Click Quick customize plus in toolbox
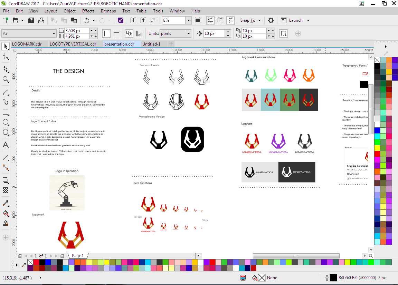Image resolution: width=398 pixels, height=285 pixels. 6,237
